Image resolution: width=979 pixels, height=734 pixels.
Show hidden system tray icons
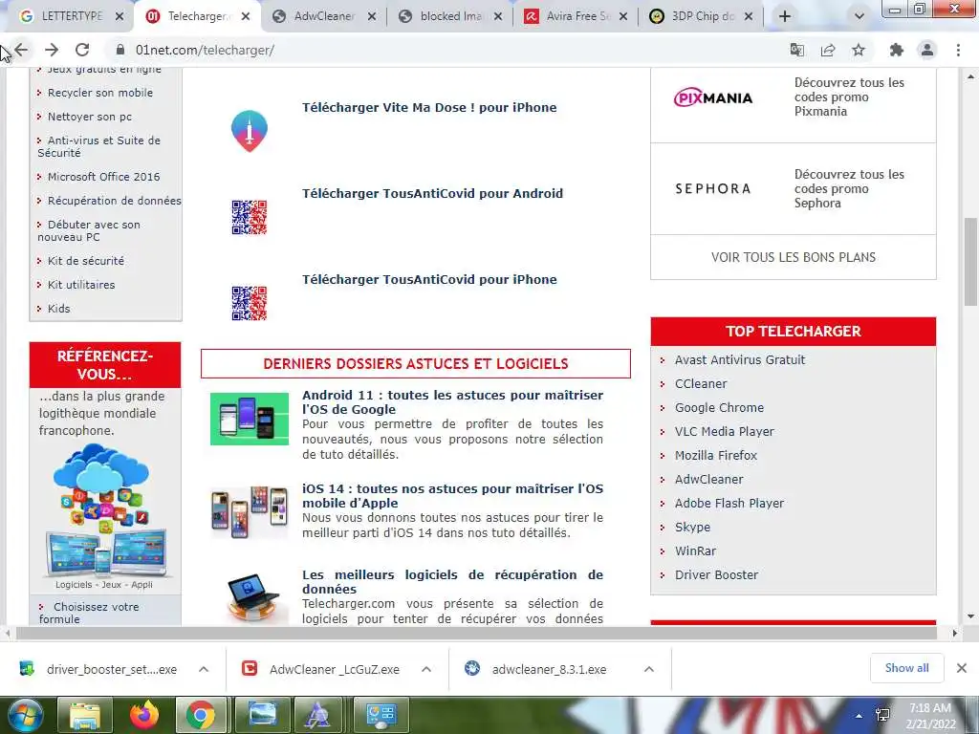(x=859, y=716)
